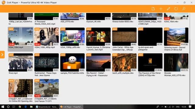Viewport: 195px width, 109px height.
Task: Open Harold_Kumar_3 Christmas video thumbnail
Action: click(98, 37)
